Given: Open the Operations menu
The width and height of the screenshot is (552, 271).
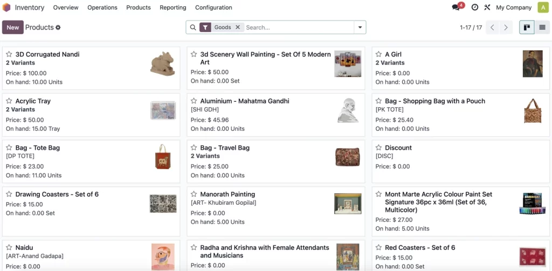Looking at the screenshot, I should [102, 8].
